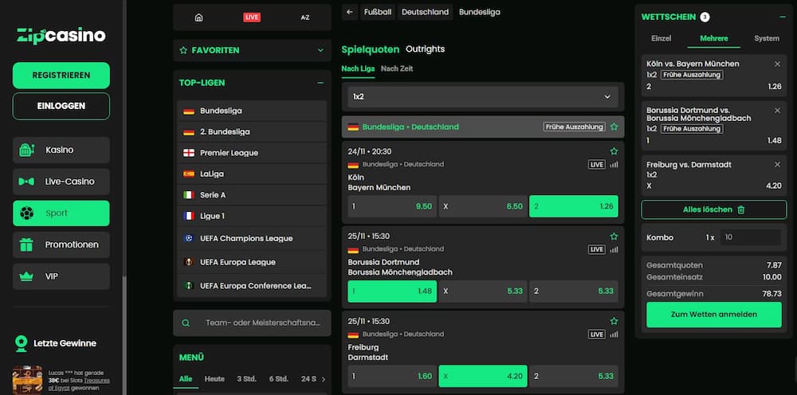Remove Borussia Dortmund bet from bet slip

[777, 110]
